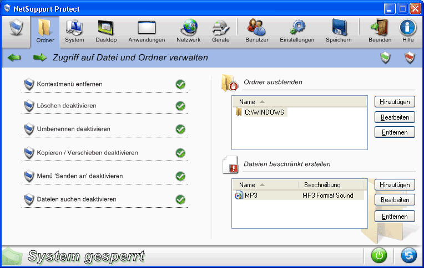Sort hidden folders by Name header
424x268 pixels.
pyautogui.click(x=299, y=102)
